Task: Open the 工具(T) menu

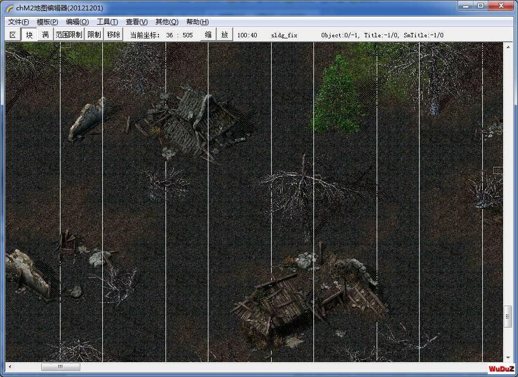Action: coord(107,22)
